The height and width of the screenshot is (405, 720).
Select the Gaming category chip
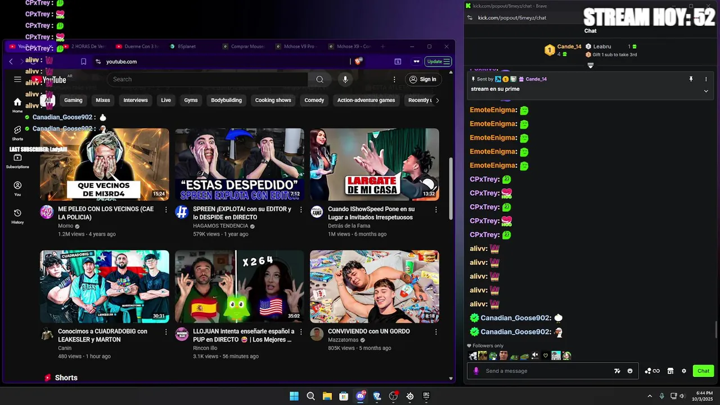pos(73,100)
